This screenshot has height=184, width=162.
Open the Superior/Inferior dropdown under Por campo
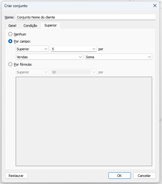32,49
